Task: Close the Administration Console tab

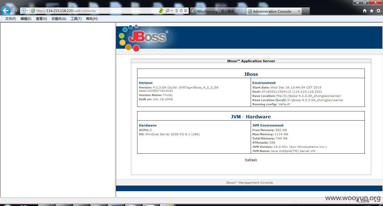Action: click(299, 11)
